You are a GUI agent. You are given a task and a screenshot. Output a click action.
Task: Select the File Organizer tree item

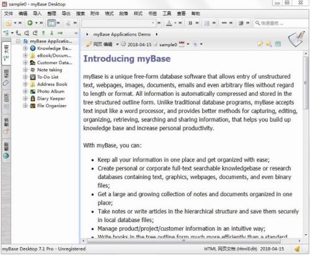click(x=52, y=106)
